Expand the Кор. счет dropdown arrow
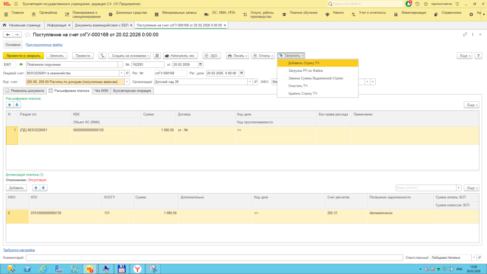The image size is (487, 274). 127,82
